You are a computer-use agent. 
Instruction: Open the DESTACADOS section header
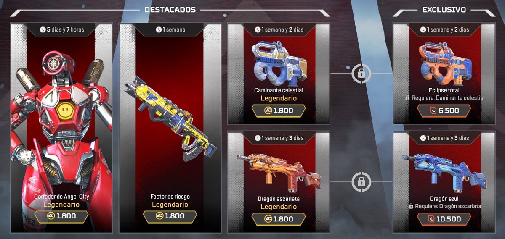(170, 9)
